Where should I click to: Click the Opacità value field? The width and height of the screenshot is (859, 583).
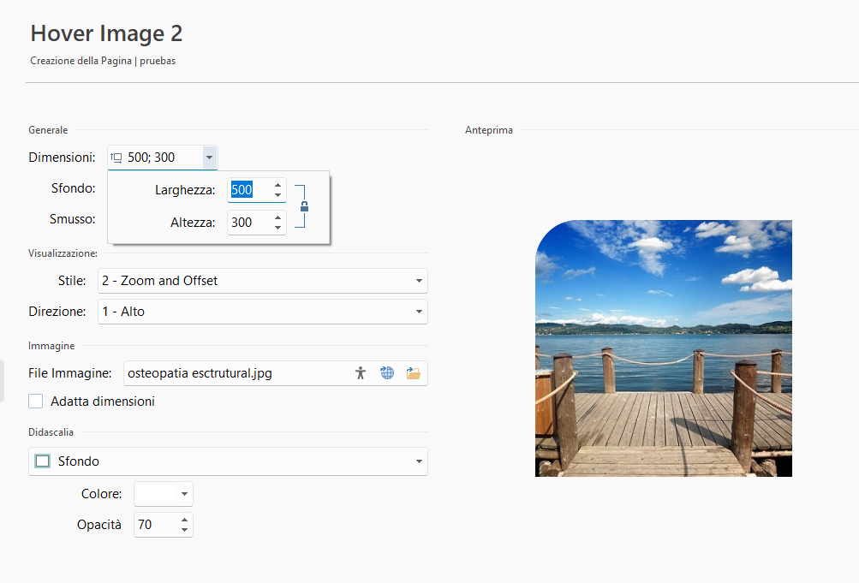[x=154, y=525]
